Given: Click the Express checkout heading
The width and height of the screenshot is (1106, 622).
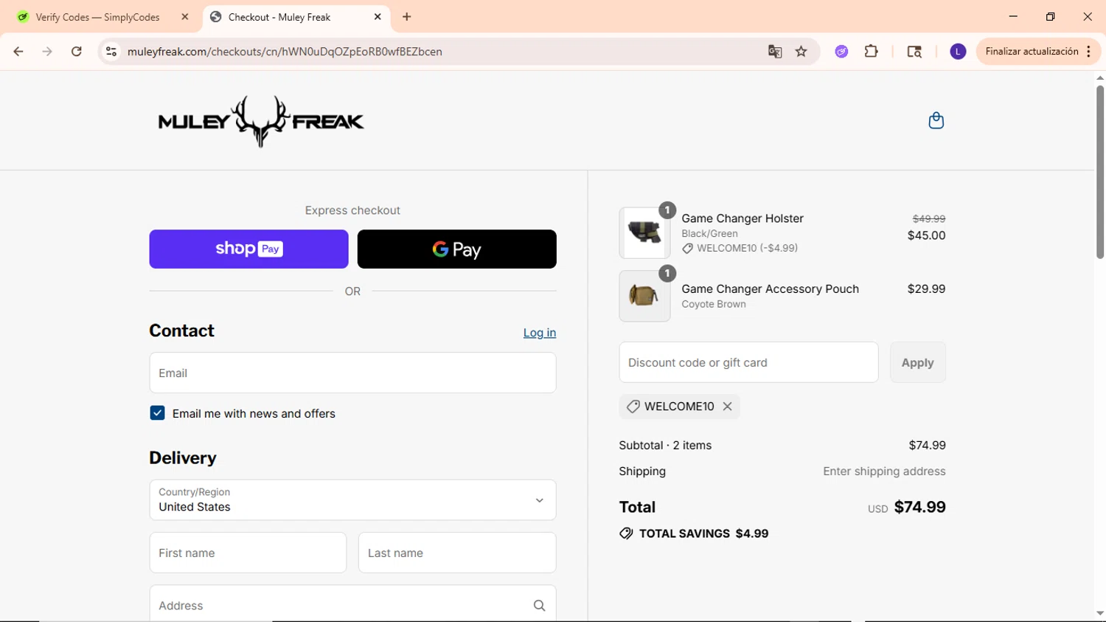Looking at the screenshot, I should (352, 210).
